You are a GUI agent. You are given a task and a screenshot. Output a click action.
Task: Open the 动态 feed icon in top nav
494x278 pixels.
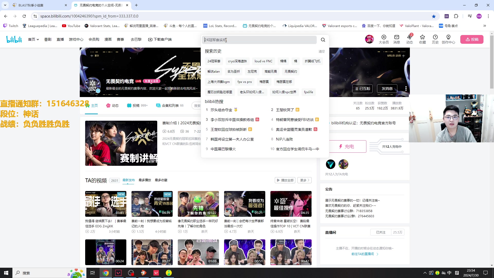click(x=409, y=39)
